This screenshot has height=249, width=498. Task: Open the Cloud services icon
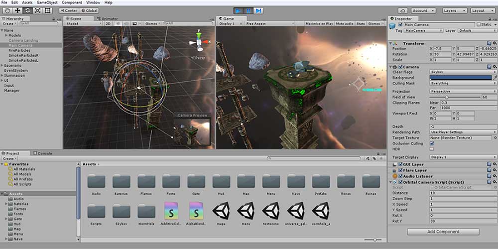[x=403, y=10]
